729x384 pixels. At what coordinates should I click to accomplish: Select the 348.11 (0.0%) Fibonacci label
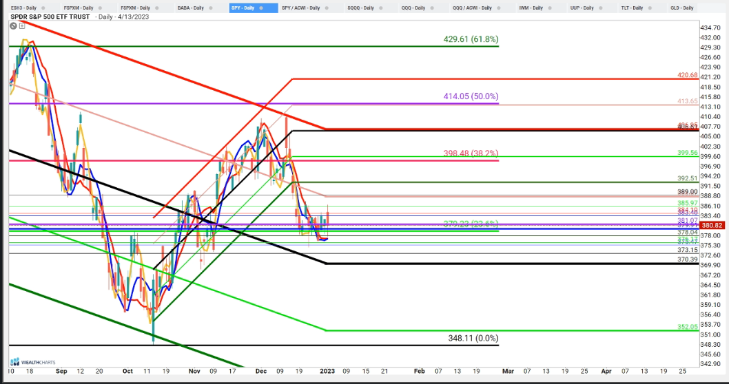pos(473,338)
